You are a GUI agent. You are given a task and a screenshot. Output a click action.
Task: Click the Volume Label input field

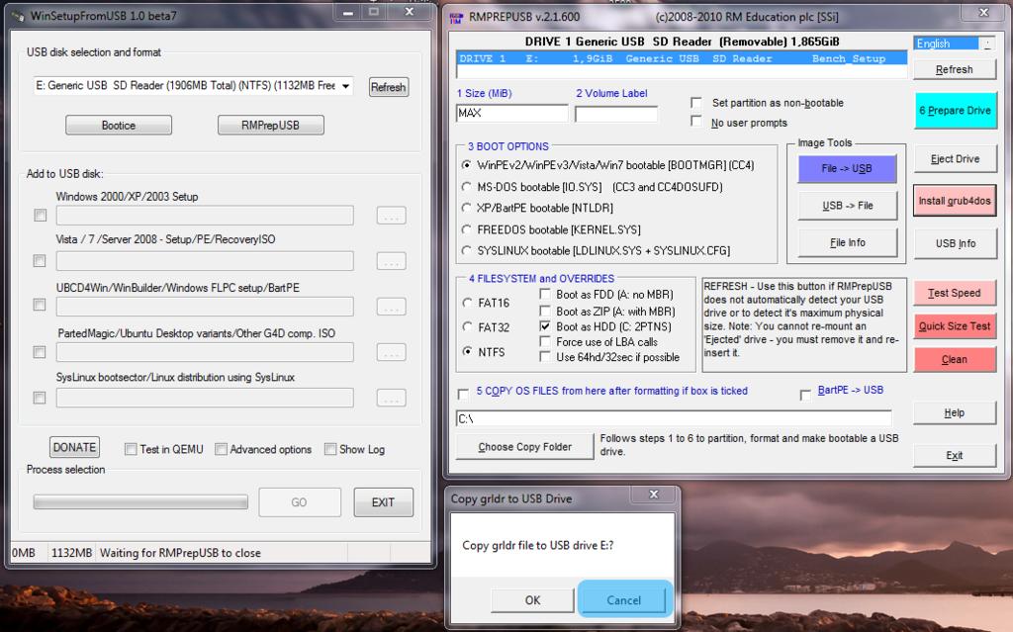click(x=615, y=114)
